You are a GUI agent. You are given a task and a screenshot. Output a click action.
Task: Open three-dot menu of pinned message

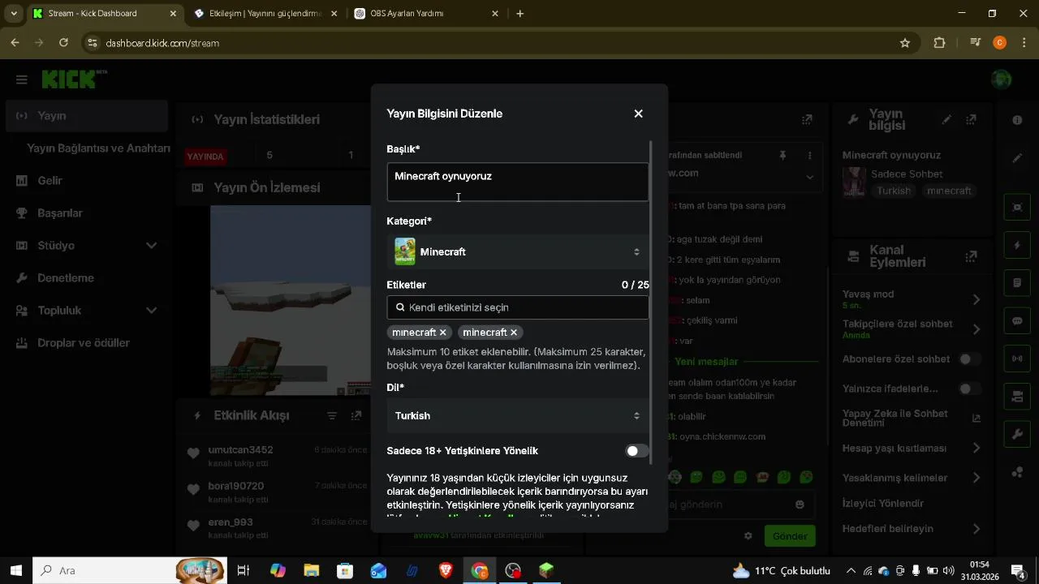coord(809,155)
